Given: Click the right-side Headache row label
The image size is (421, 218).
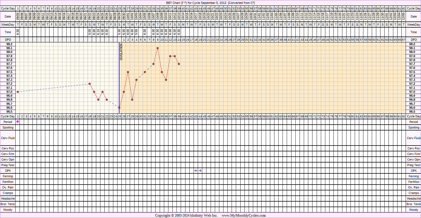Looking at the screenshot, I should pos(414,198).
